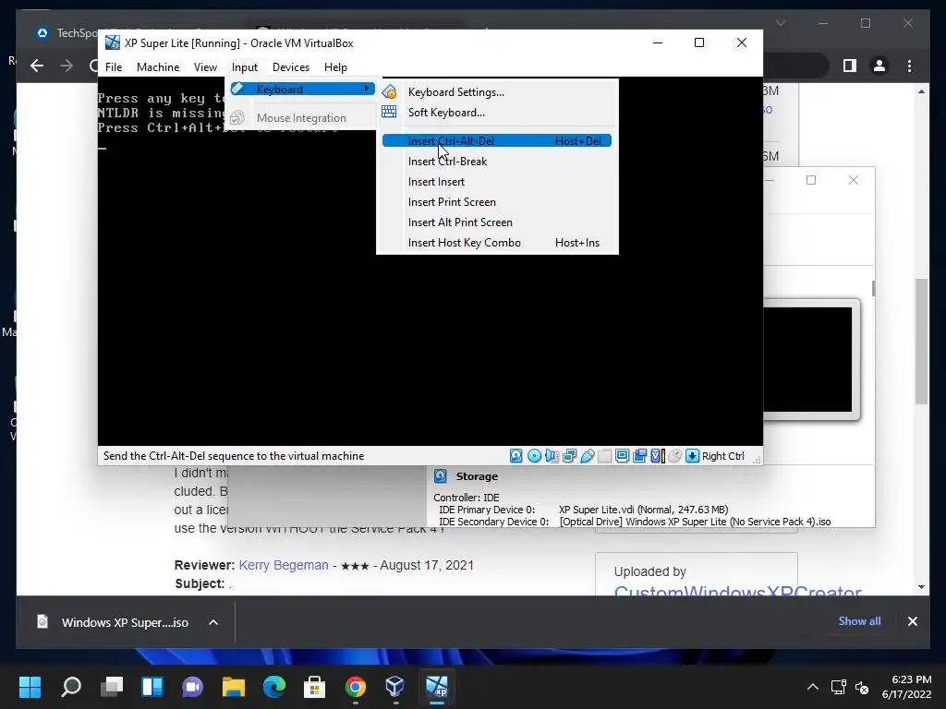
Task: Expand the download item chevron for Windows XP Super iso
Action: tap(213, 622)
